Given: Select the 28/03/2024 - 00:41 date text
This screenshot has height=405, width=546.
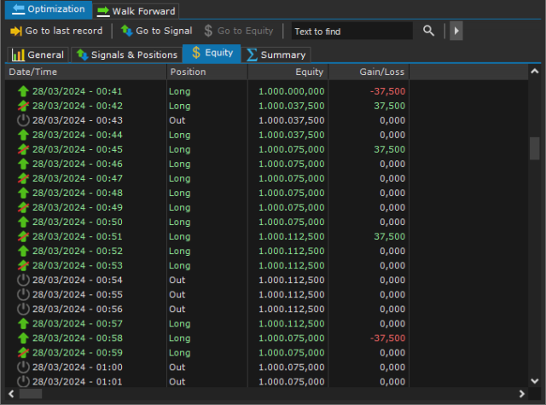Looking at the screenshot, I should (78, 91).
